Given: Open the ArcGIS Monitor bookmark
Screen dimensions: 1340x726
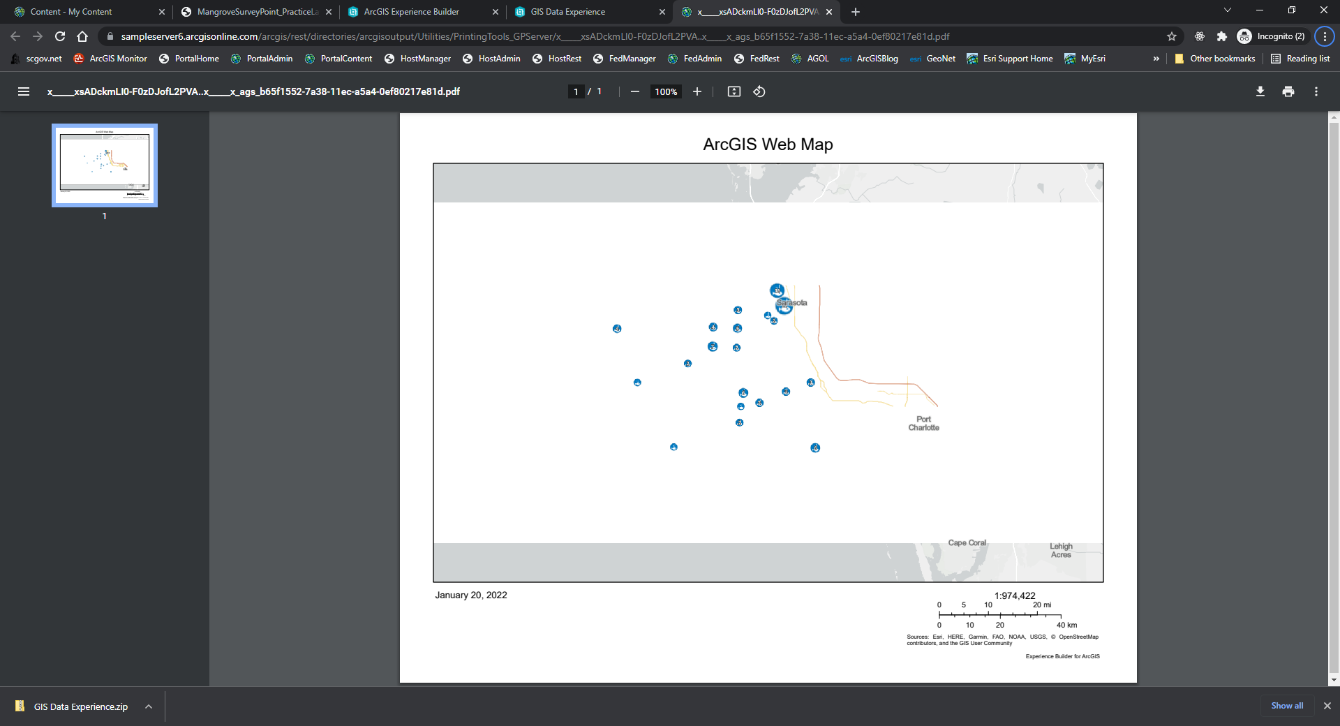Looking at the screenshot, I should pyautogui.click(x=110, y=59).
